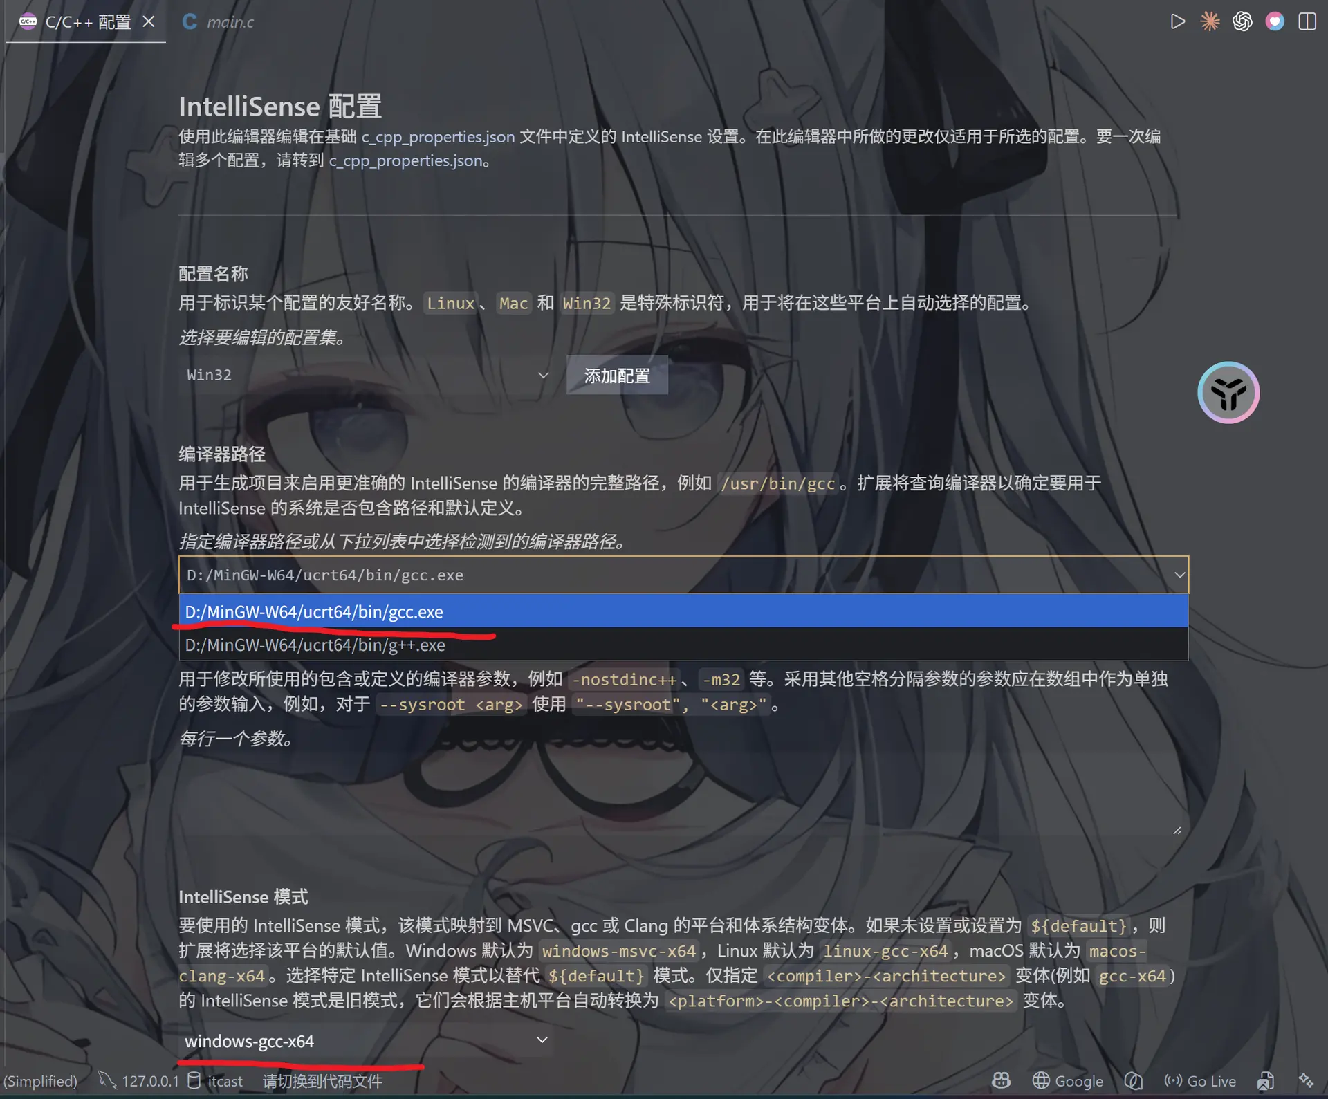Click the document icon right of Go Live
This screenshot has height=1099, width=1328.
point(1265,1080)
